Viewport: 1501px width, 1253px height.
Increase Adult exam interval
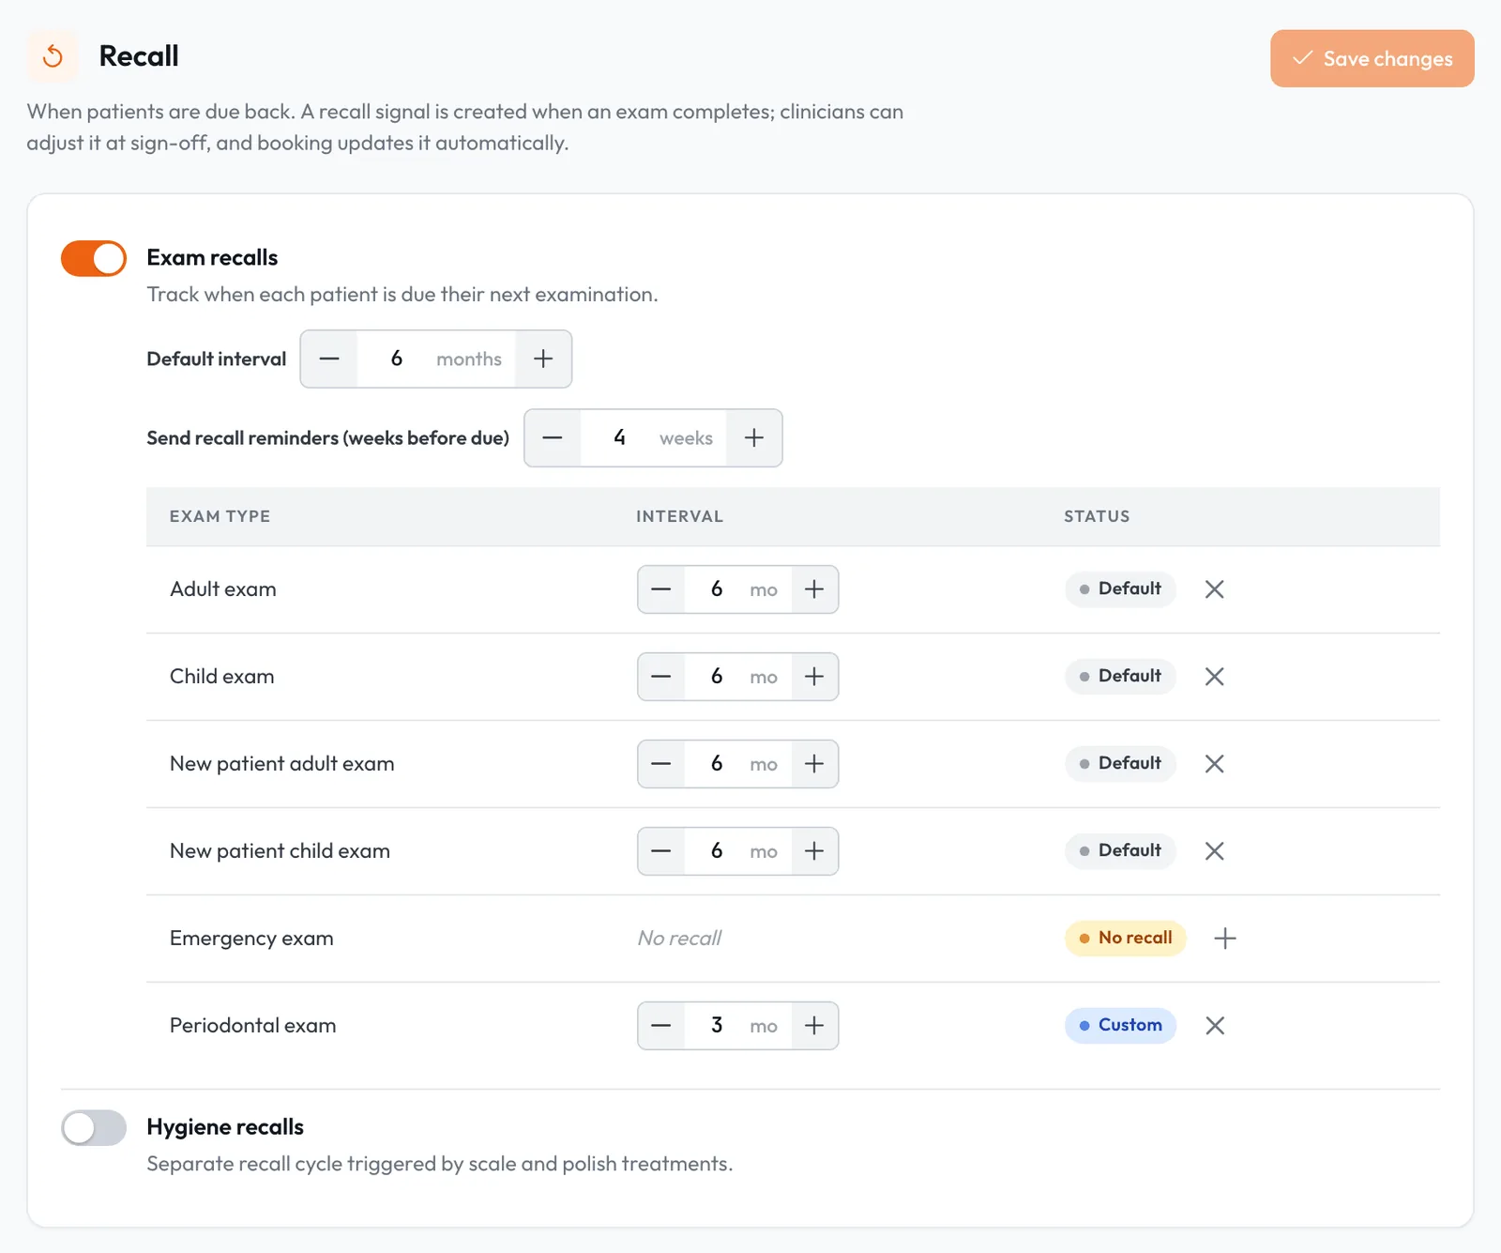click(814, 589)
